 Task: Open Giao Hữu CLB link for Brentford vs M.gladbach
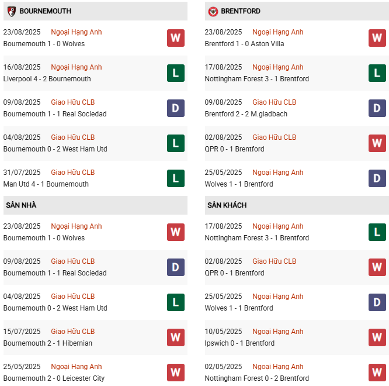[x=274, y=102]
